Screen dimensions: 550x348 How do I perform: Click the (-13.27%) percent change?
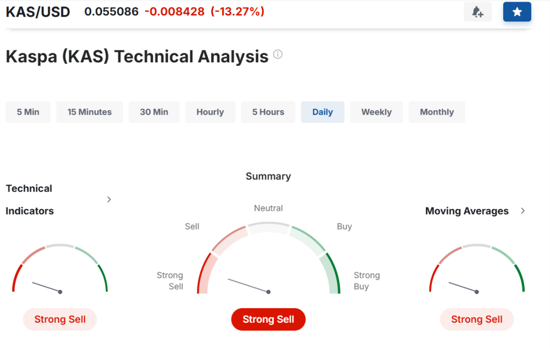237,12
